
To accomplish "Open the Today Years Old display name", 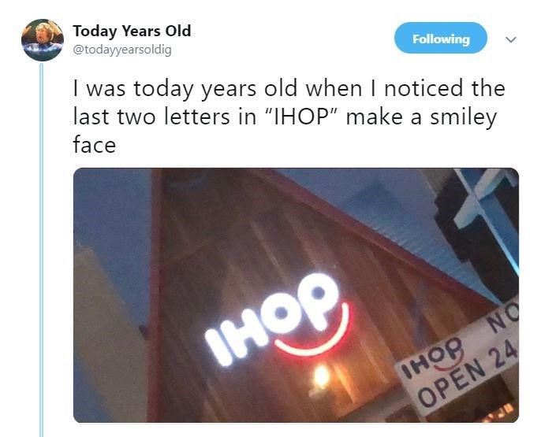I will pyautogui.click(x=132, y=31).
